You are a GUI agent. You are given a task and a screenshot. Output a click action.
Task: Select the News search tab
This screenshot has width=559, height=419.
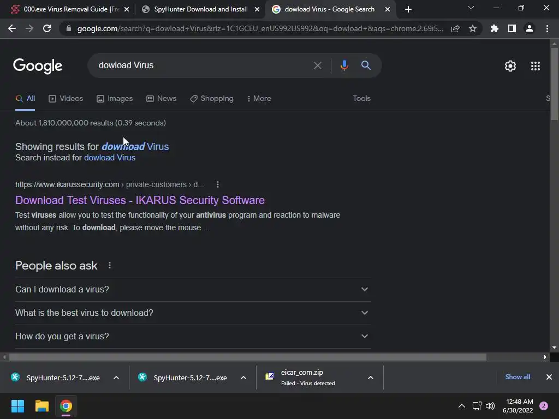(x=162, y=98)
